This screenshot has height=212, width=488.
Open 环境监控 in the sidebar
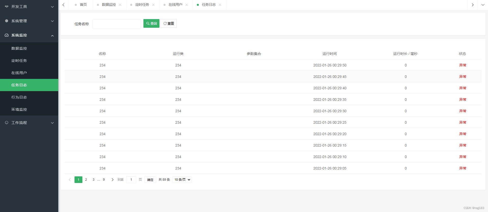coord(29,109)
